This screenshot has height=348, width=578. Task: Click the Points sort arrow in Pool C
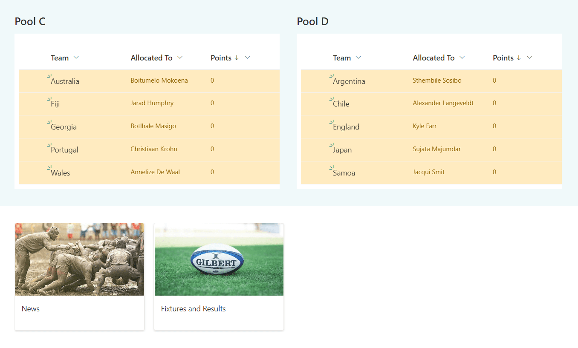237,58
